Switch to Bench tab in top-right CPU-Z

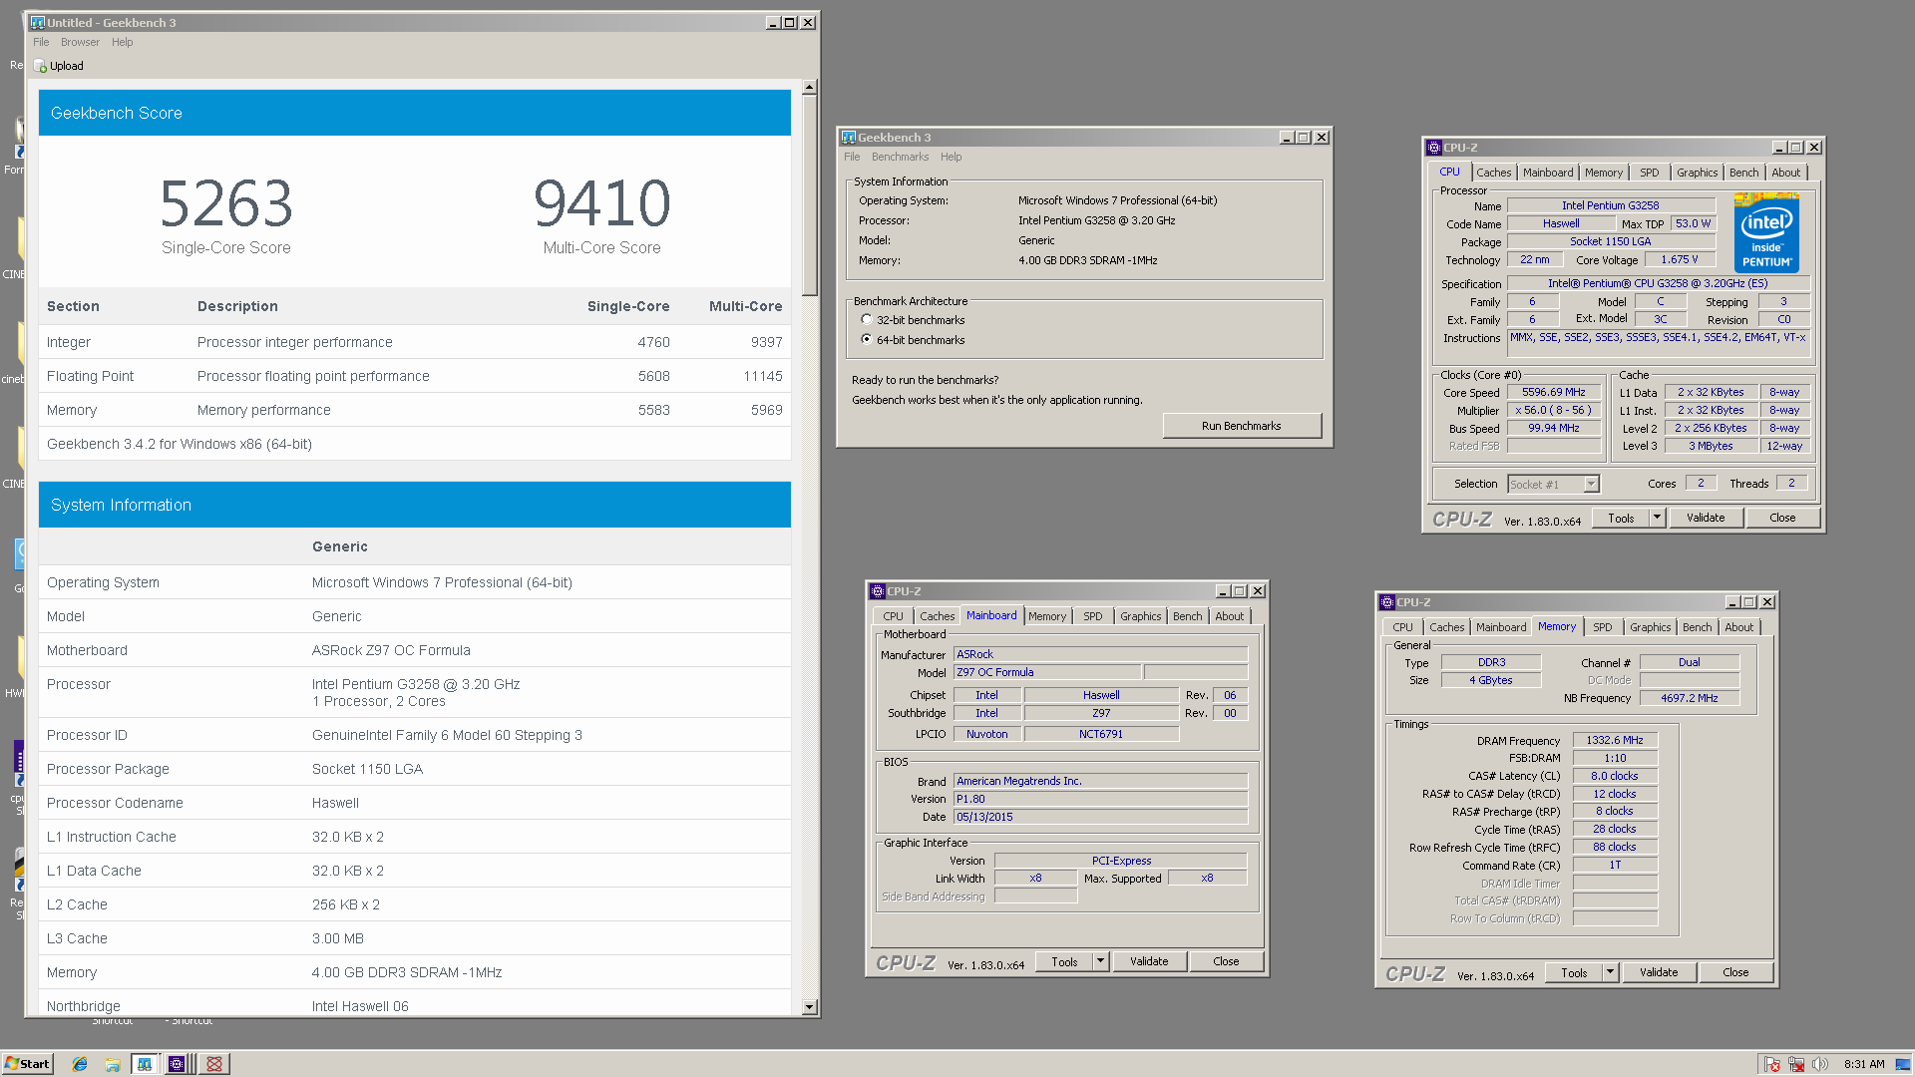click(x=1743, y=173)
